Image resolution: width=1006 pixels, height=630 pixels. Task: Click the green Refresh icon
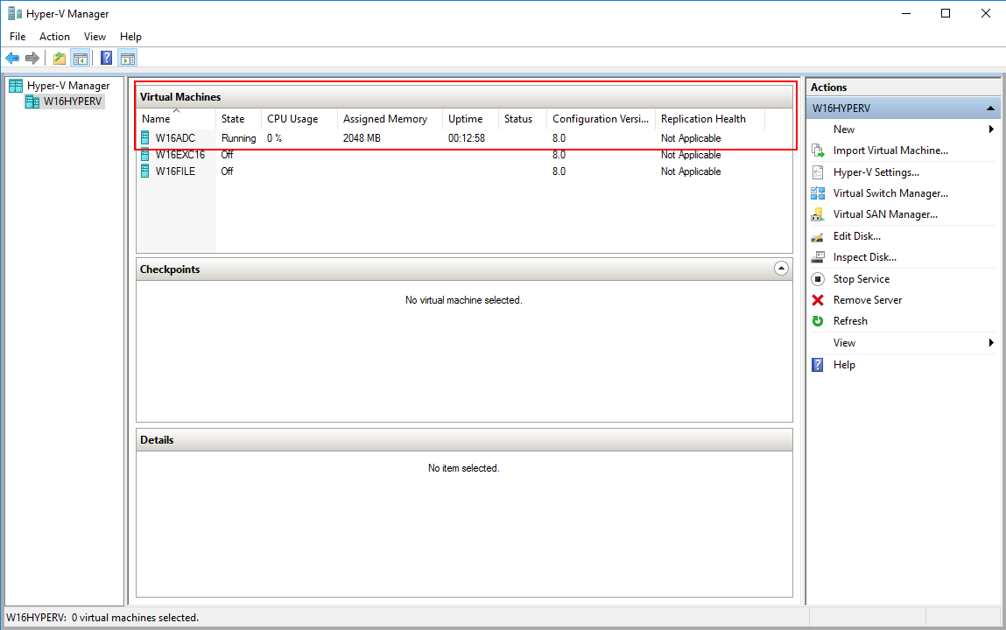818,321
